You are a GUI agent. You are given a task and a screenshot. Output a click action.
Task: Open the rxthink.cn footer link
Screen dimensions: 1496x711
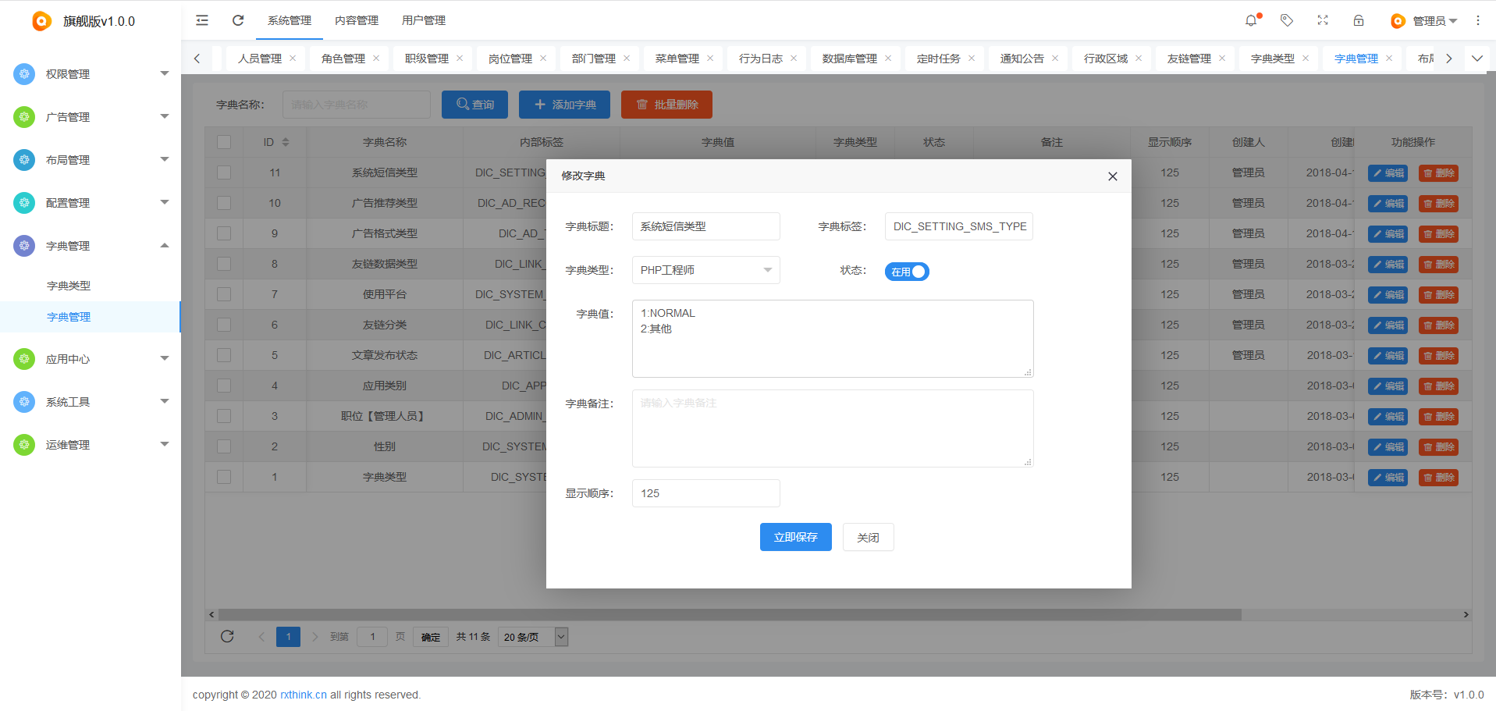pos(304,695)
